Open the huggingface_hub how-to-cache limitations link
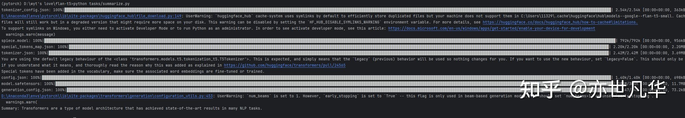685x118 pixels. point(560,22)
